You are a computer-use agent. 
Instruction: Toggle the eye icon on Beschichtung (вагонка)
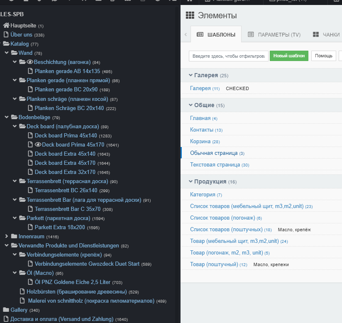pos(30,62)
